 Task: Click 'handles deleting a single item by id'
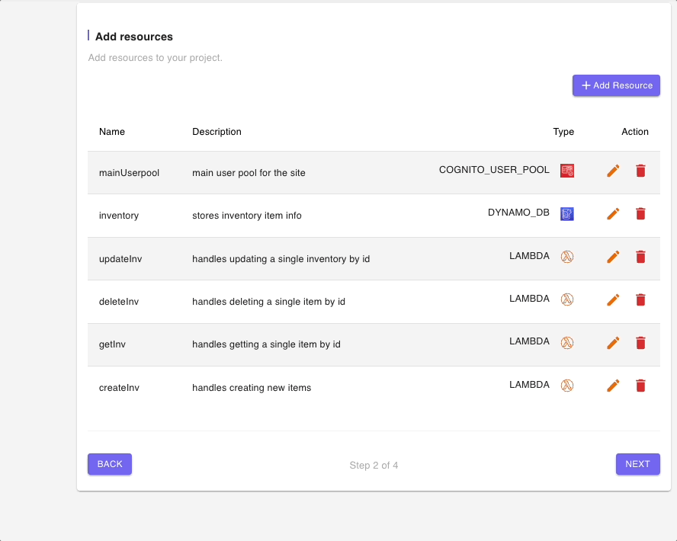tap(268, 302)
